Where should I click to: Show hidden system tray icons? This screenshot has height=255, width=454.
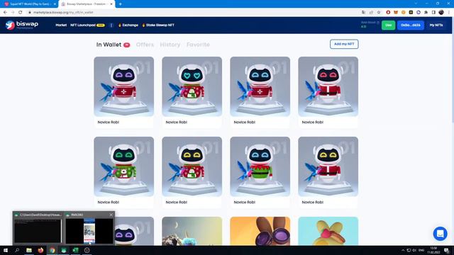click(403, 250)
